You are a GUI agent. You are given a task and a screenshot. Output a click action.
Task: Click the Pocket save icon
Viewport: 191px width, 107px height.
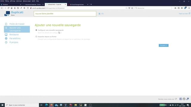(129, 8)
